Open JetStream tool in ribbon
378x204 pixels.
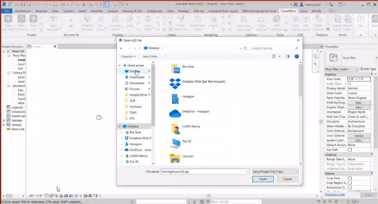(21, 23)
